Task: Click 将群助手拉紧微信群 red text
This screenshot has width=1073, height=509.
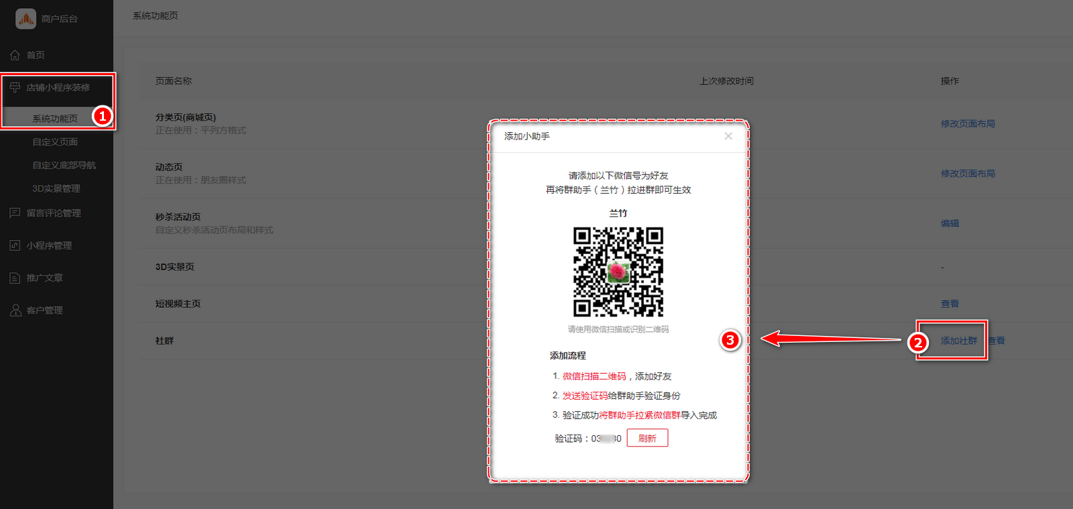Action: pyautogui.click(x=640, y=415)
